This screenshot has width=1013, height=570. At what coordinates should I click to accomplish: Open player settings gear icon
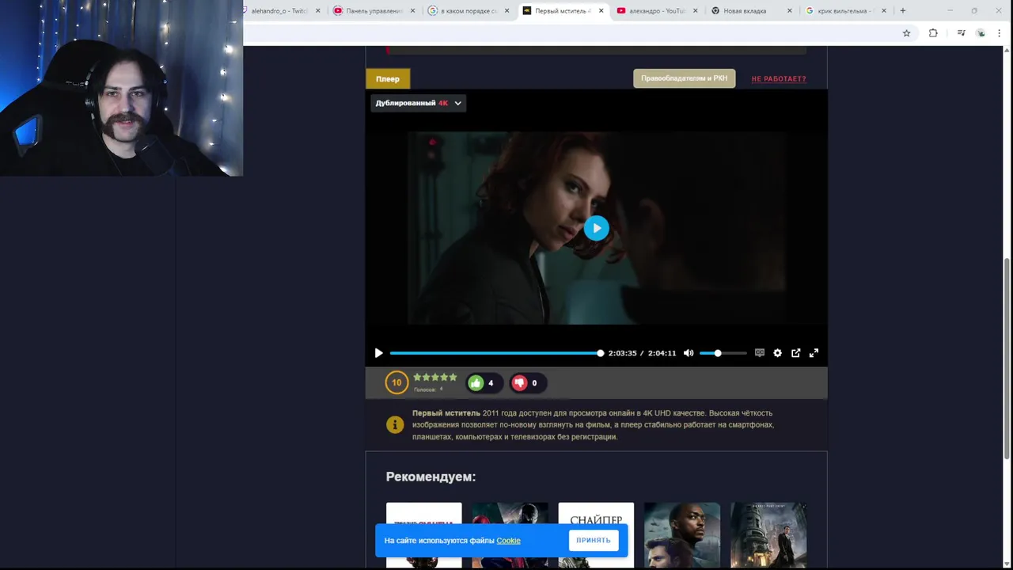coord(777,353)
